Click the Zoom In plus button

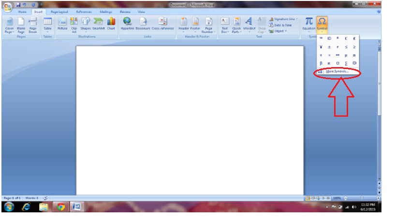point(378,198)
